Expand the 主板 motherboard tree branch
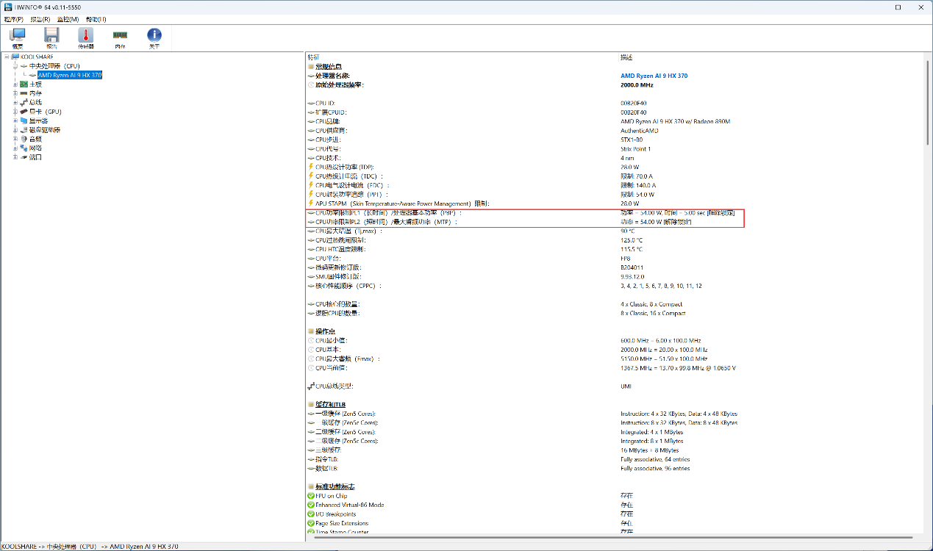Screen dimensions: 933x551 click(15, 84)
